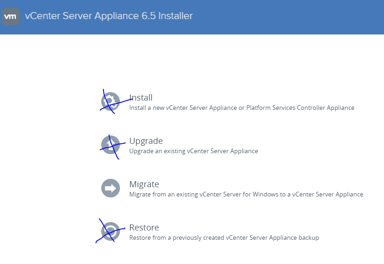The height and width of the screenshot is (264, 384).
Task: Click the Restore description starting 'Restore from a'
Action: (224, 238)
